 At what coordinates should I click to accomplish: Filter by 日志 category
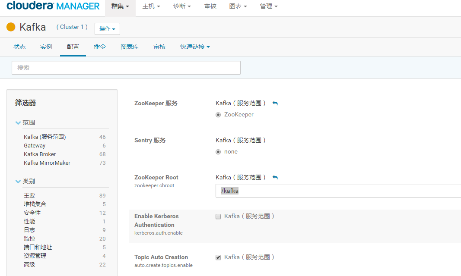[29, 230]
